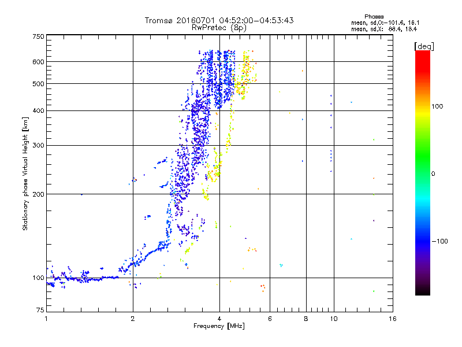Click the 'mean, sd,O:-101.6, 16.1' statistic line
The image size is (462, 347).
385,23
